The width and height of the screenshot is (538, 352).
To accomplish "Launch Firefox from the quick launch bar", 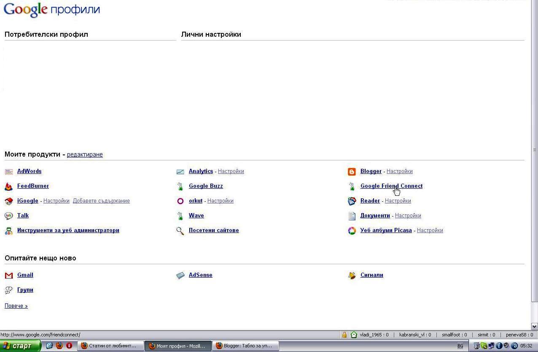I will click(x=59, y=345).
